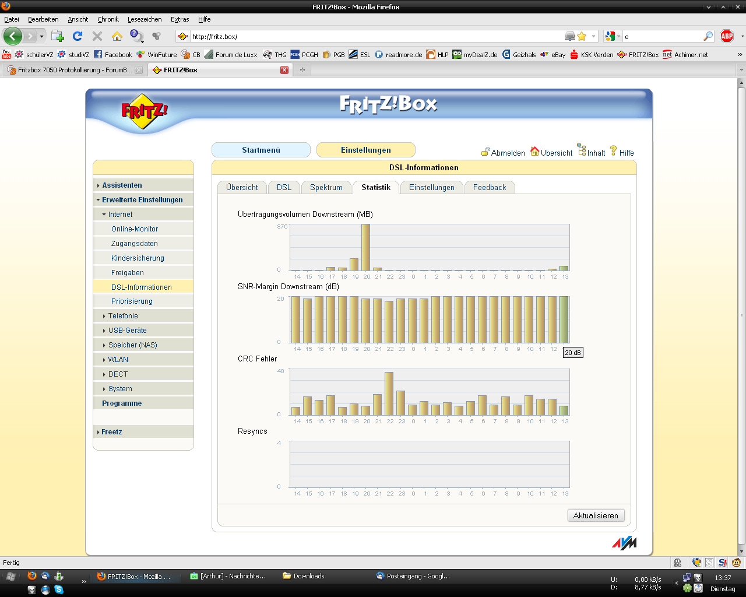Open the KSK Verden bookmark
This screenshot has width=746, height=597.
592,54
